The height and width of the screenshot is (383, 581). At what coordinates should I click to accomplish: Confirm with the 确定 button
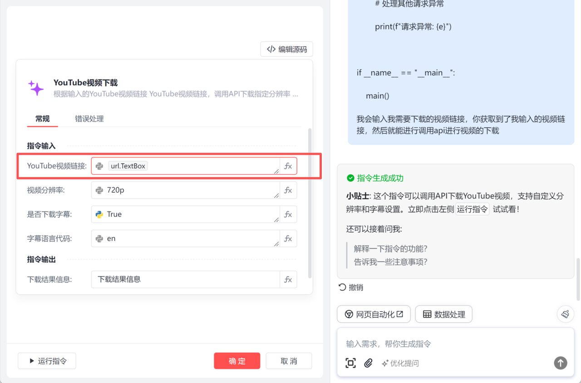tap(237, 361)
